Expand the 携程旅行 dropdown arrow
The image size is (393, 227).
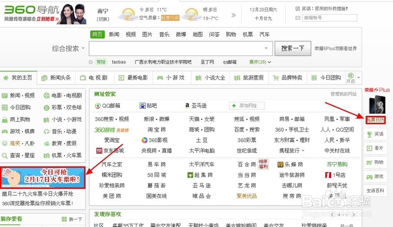303,151
